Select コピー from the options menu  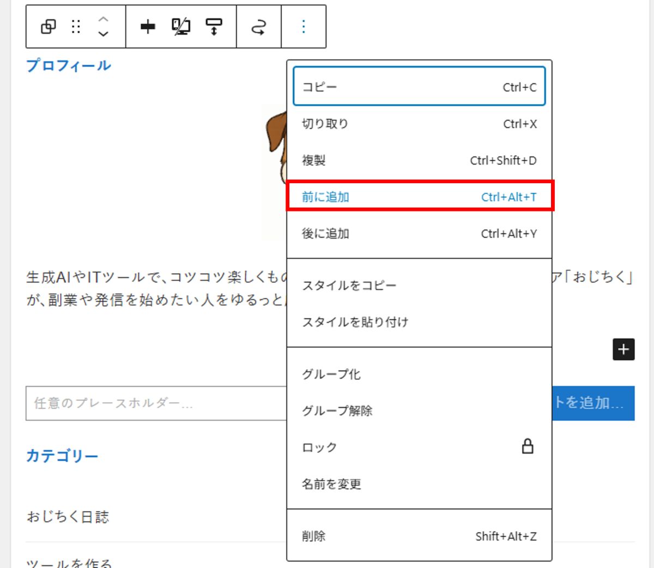tap(419, 87)
